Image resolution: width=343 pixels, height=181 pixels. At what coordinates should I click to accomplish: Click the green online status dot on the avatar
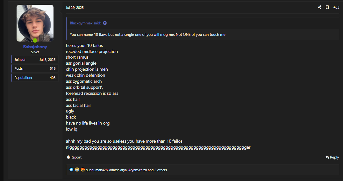pos(35,41)
